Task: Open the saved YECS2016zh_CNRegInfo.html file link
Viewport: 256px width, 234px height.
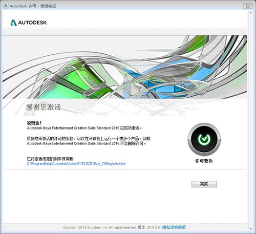Action: point(76,164)
